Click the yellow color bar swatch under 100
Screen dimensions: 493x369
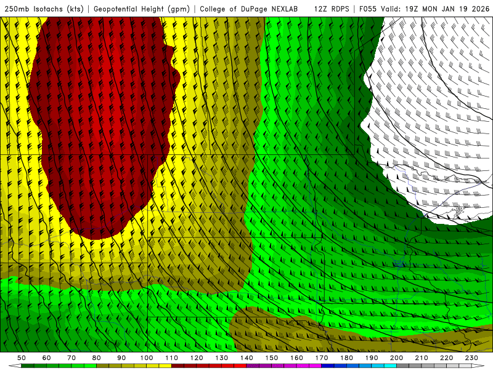point(153,366)
